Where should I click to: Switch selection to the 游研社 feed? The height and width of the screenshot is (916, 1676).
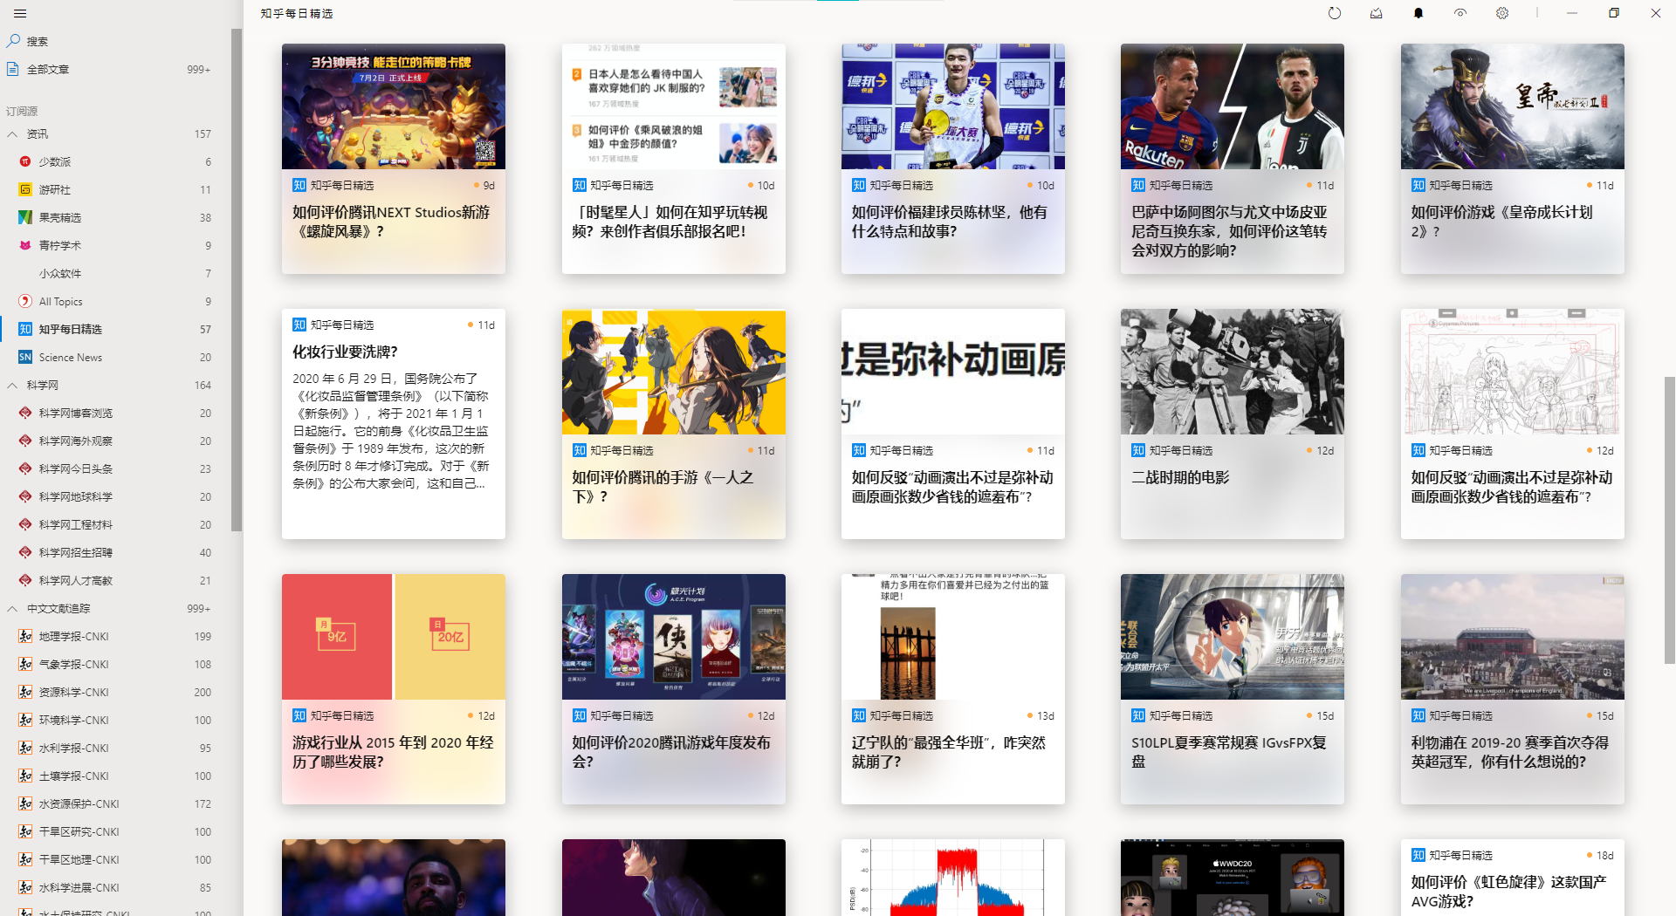24,189
